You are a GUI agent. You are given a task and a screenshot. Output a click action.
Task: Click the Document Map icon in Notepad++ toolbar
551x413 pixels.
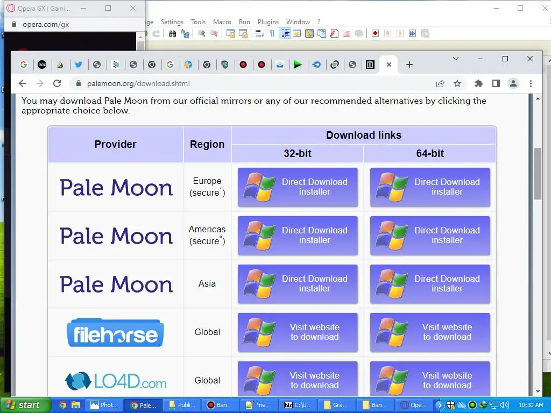point(309,33)
